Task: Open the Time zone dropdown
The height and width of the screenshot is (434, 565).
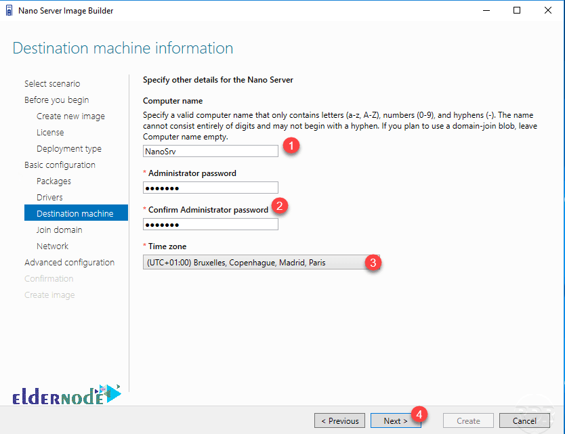Action: 261,262
